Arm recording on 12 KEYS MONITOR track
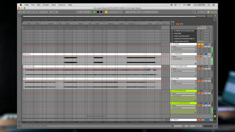The width and height of the screenshot is (235, 132). click(209, 91)
